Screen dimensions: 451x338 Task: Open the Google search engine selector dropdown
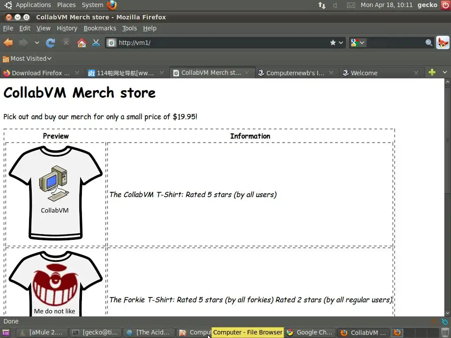(x=358, y=43)
